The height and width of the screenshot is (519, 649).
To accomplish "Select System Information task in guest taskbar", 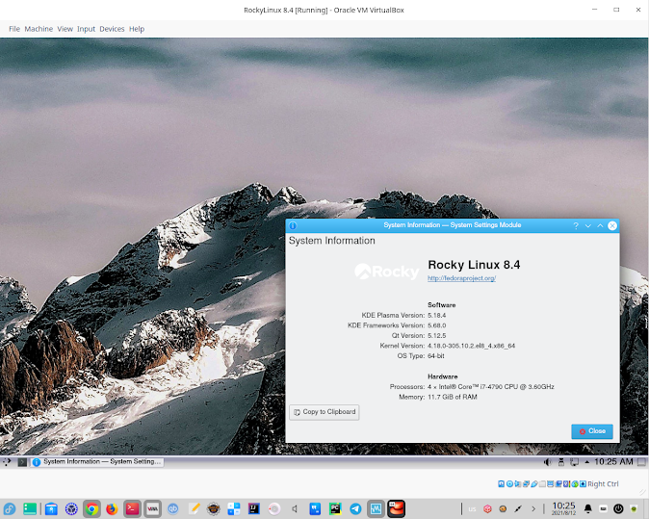I will [x=96, y=462].
